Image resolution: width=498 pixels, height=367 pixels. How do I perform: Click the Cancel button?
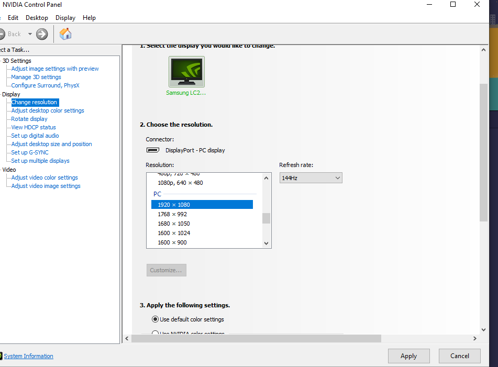pos(460,356)
